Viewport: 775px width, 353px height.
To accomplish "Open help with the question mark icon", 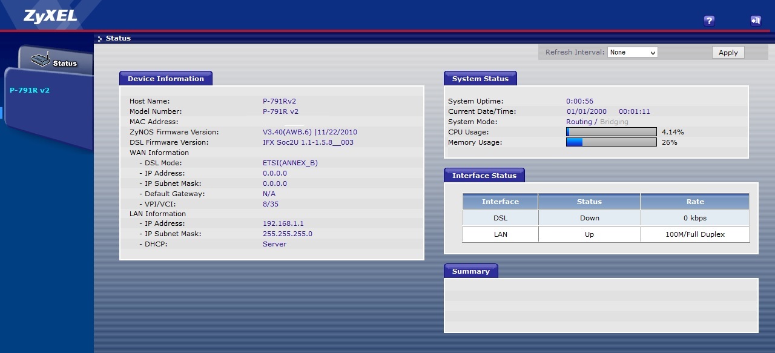I will pyautogui.click(x=709, y=21).
